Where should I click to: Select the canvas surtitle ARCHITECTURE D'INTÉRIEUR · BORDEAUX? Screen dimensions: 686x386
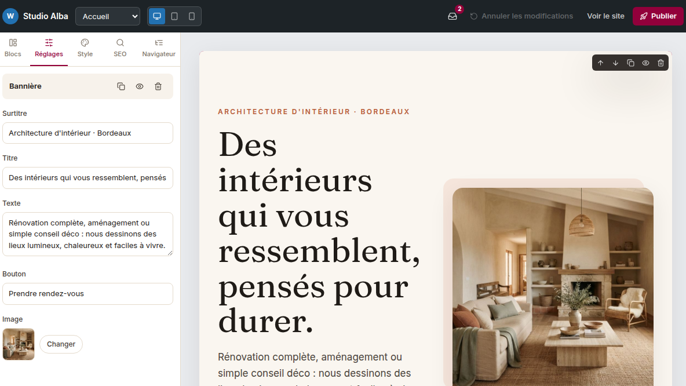pyautogui.click(x=313, y=112)
